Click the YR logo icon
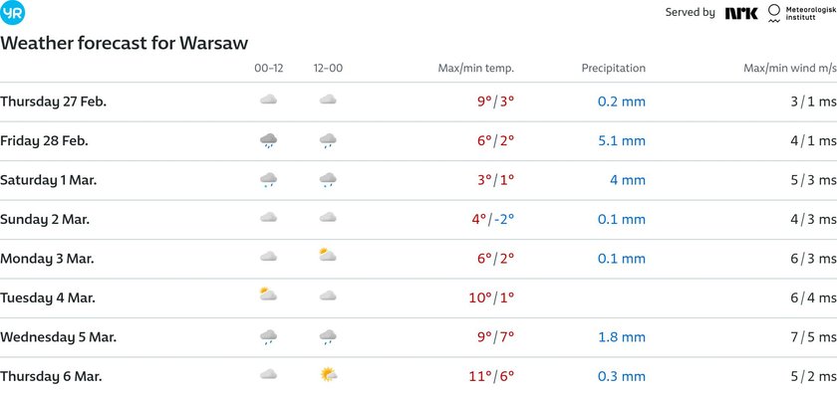This screenshot has width=837, height=396. click(x=12, y=12)
